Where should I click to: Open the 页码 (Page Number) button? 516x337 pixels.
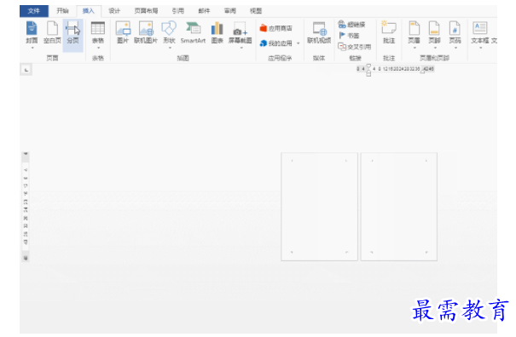point(455,32)
